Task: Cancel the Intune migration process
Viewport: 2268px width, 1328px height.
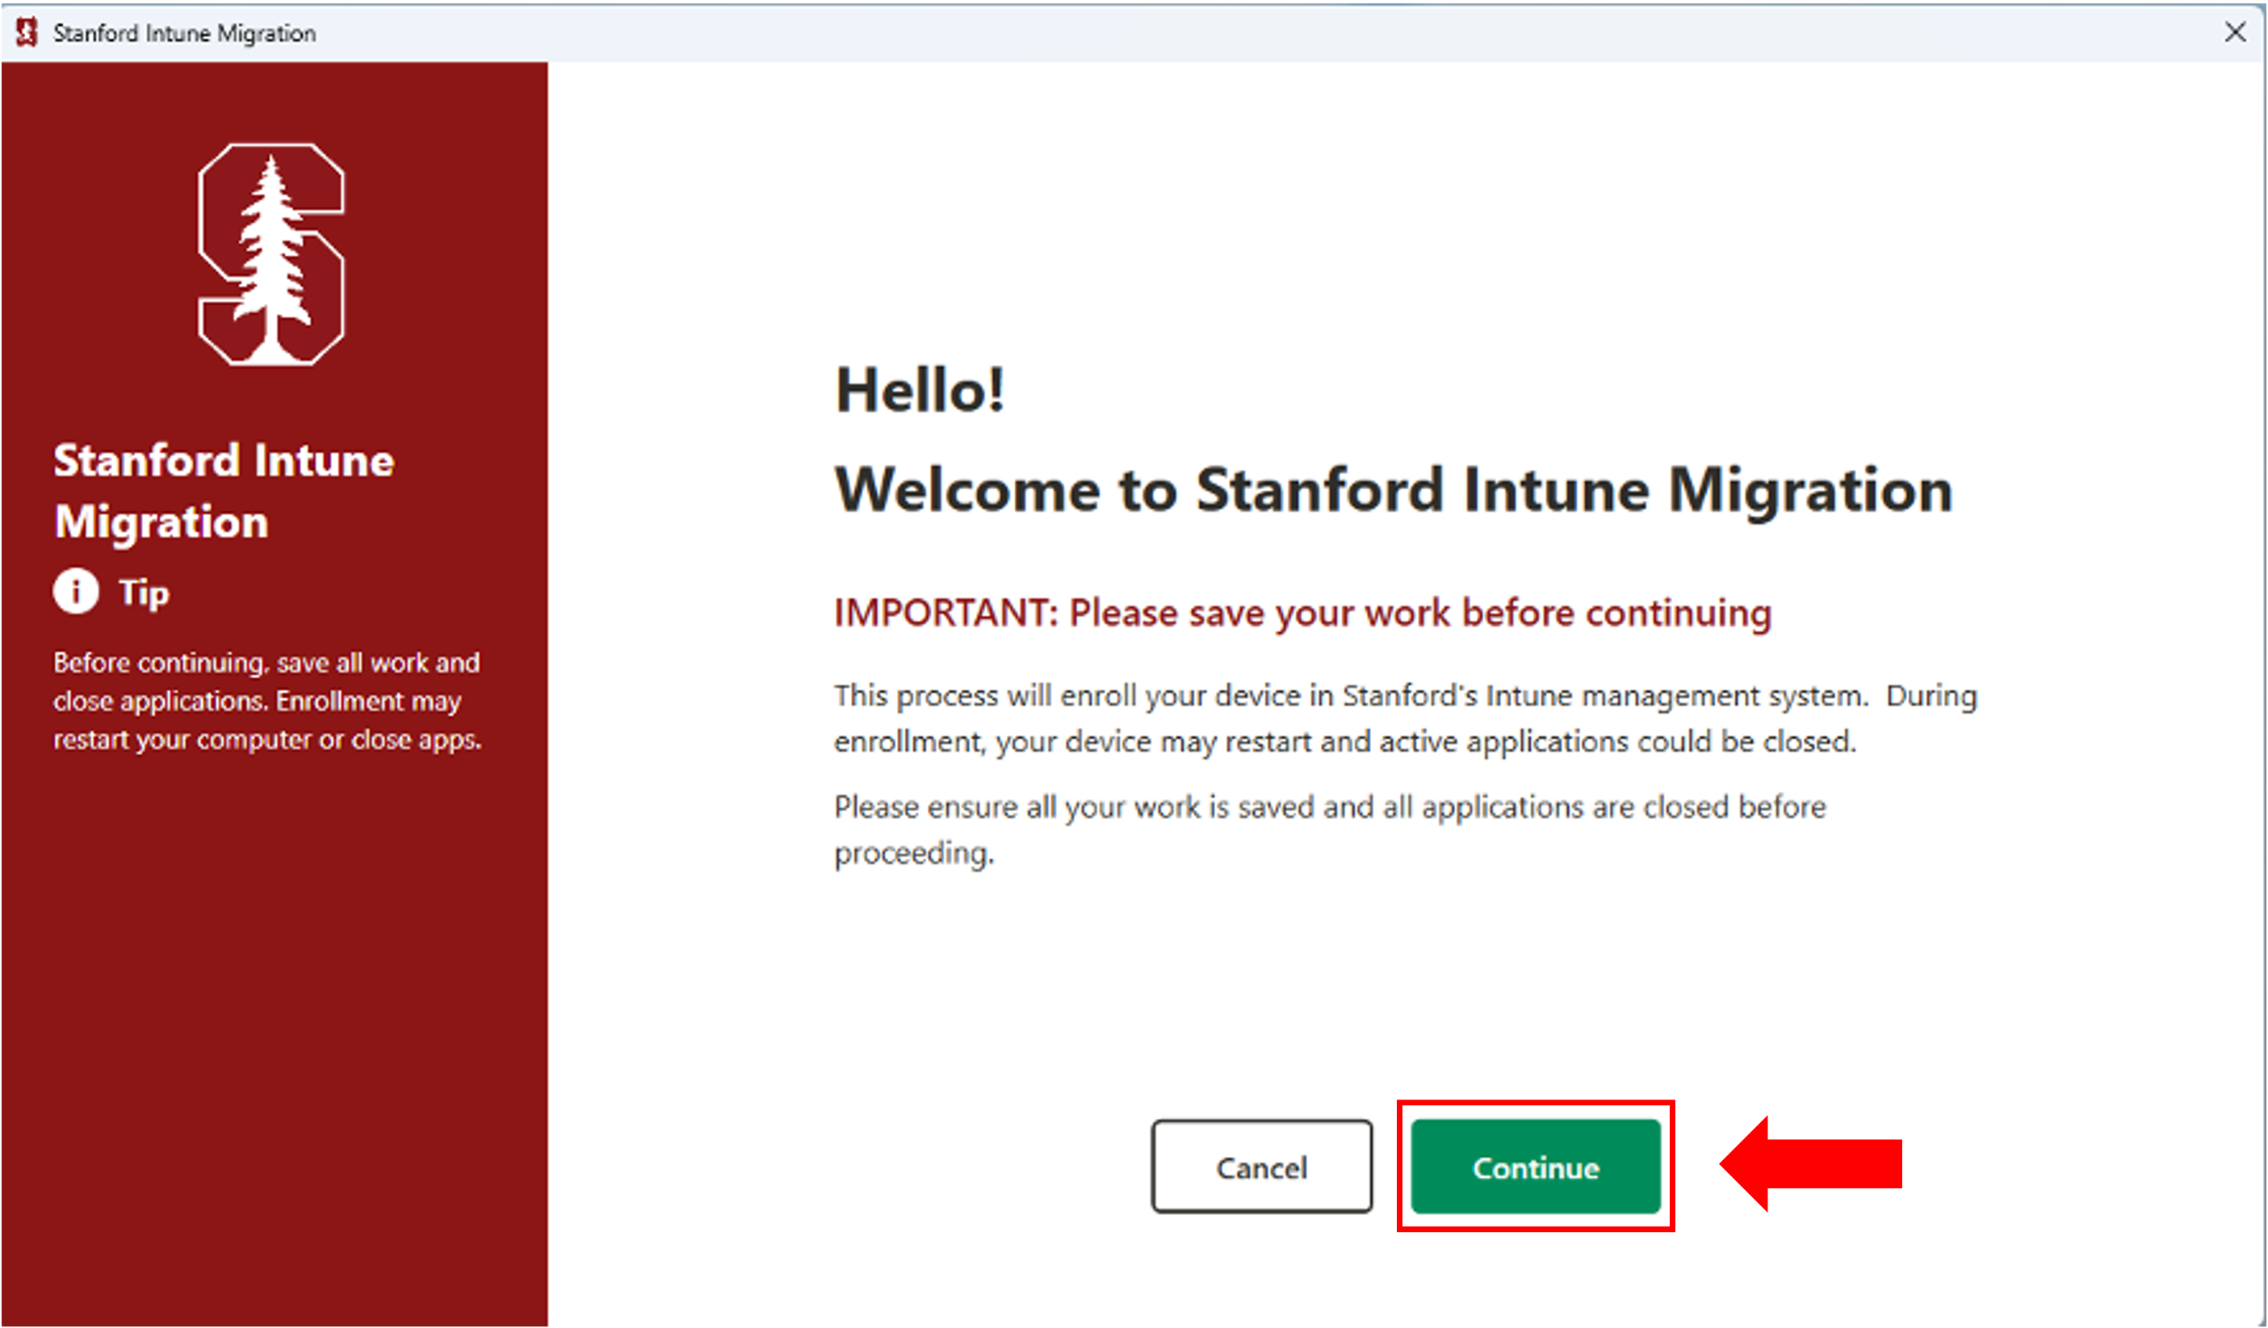Action: pos(1261,1167)
